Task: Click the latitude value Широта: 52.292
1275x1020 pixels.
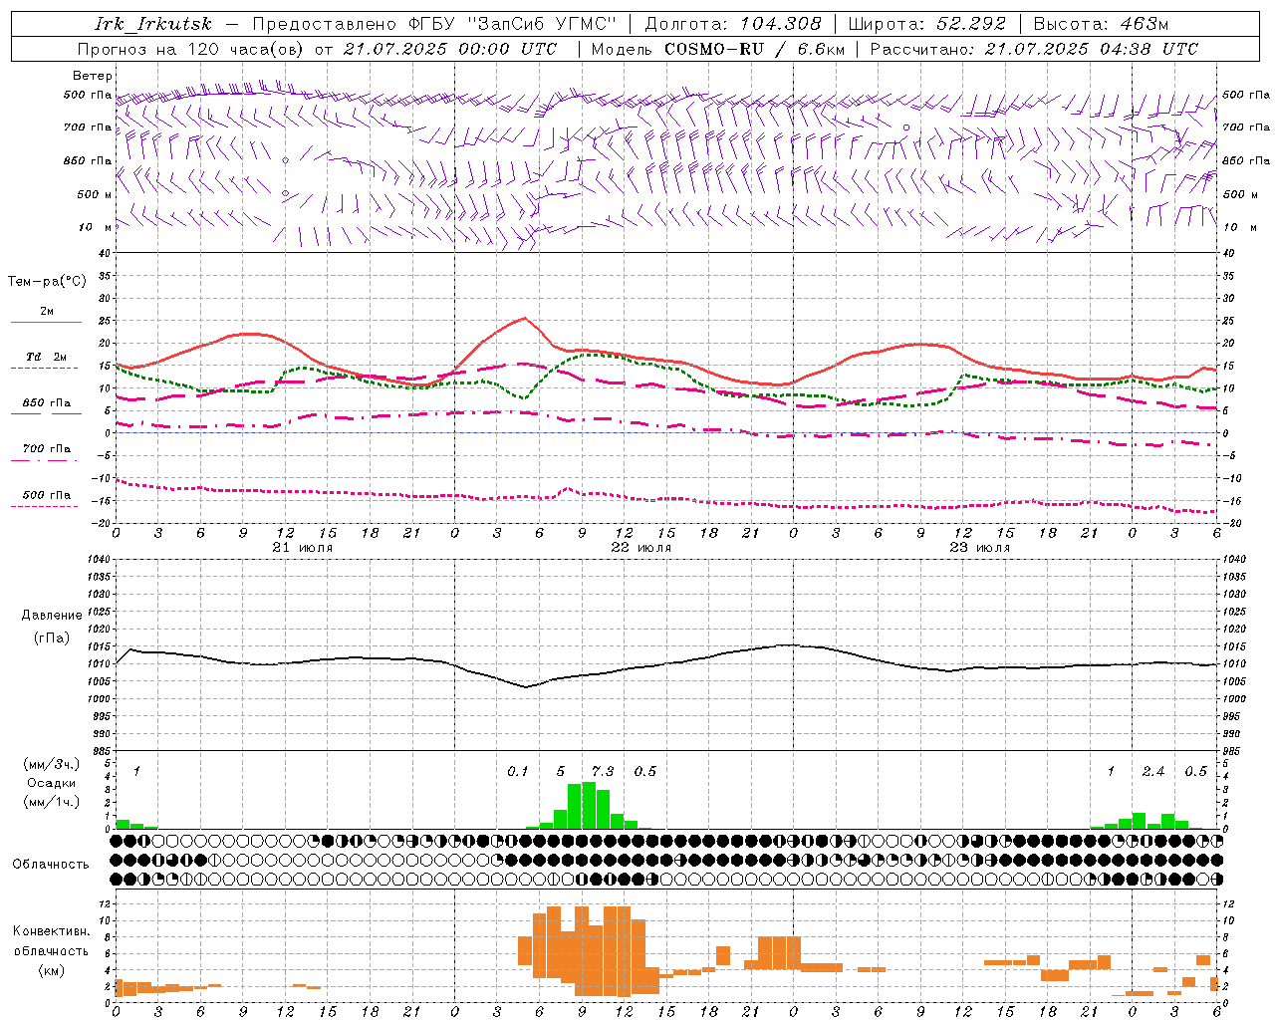Action: (927, 24)
